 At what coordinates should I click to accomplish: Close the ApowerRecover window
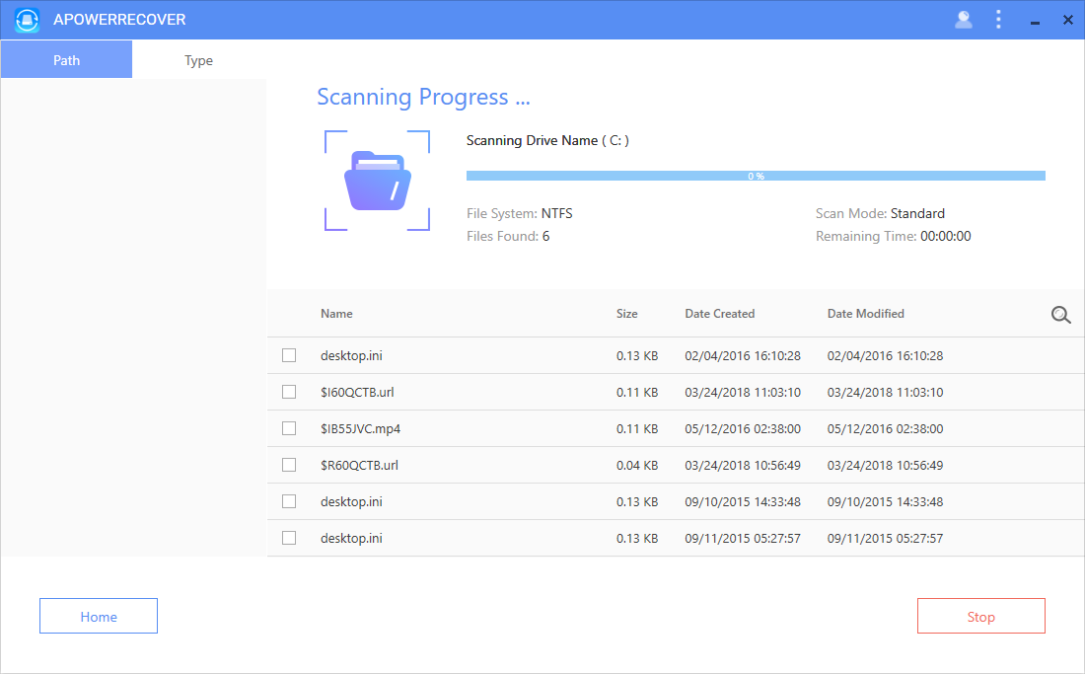click(x=1067, y=20)
